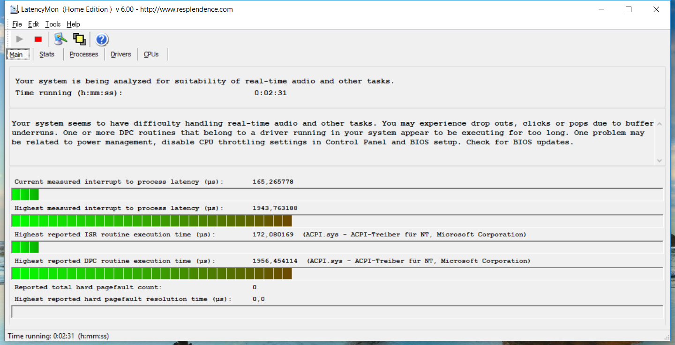Open the File menu
Image resolution: width=675 pixels, height=345 pixels.
[17, 24]
